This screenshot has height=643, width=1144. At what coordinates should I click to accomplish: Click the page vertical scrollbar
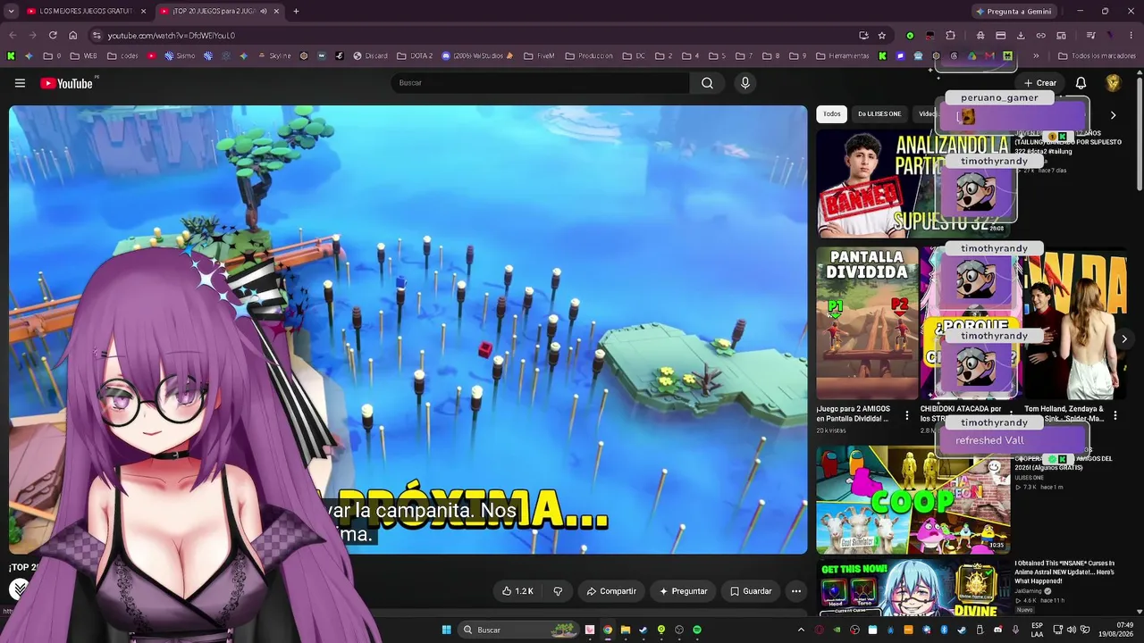tap(1139, 132)
